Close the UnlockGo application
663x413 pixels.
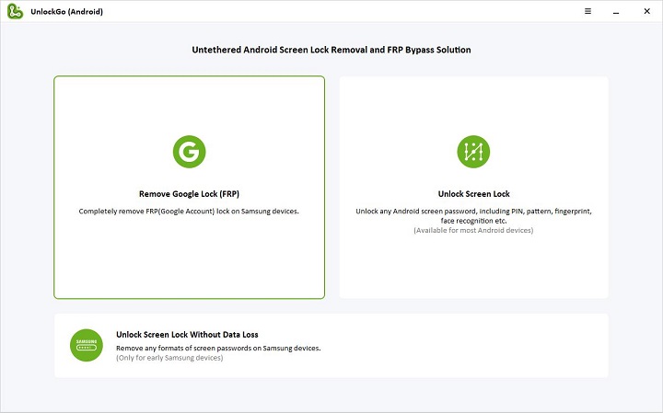click(649, 11)
